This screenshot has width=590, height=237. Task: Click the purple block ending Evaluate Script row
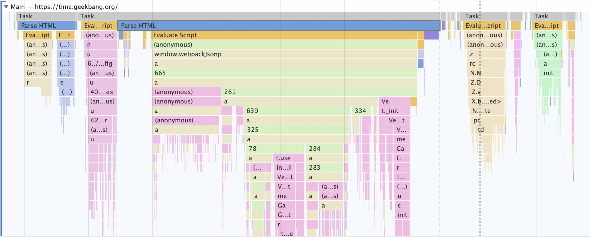(x=431, y=35)
